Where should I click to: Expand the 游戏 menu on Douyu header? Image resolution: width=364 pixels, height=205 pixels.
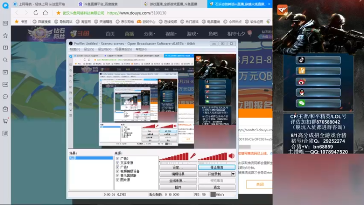(x=192, y=34)
